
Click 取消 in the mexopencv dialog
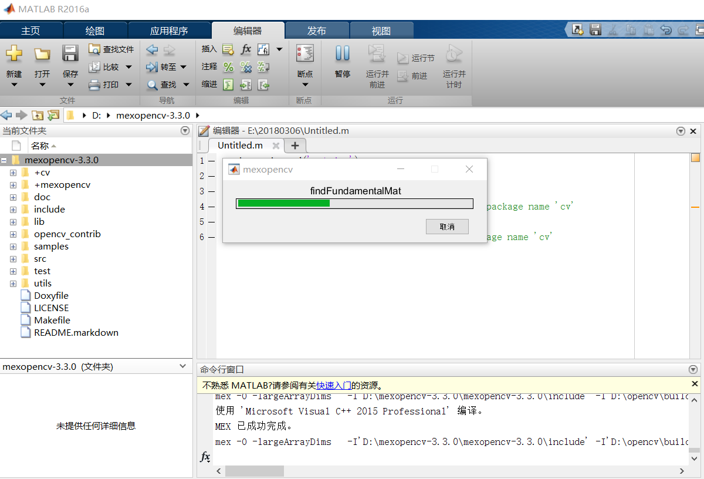click(x=447, y=227)
